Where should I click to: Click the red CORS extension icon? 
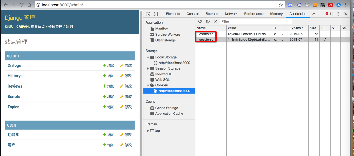[x=331, y=5]
